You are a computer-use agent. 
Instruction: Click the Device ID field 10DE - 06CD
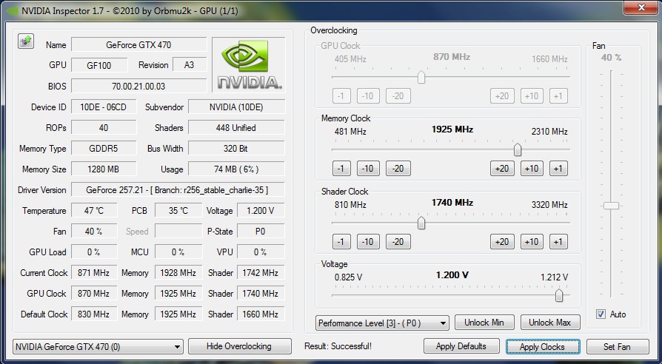point(104,107)
